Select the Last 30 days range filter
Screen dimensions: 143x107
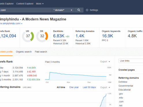coord(89,87)
